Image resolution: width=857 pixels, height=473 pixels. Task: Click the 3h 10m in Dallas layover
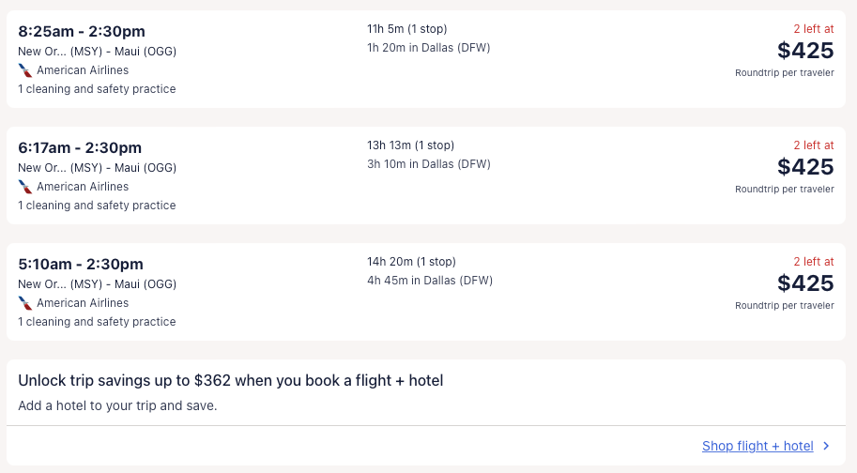click(x=428, y=164)
